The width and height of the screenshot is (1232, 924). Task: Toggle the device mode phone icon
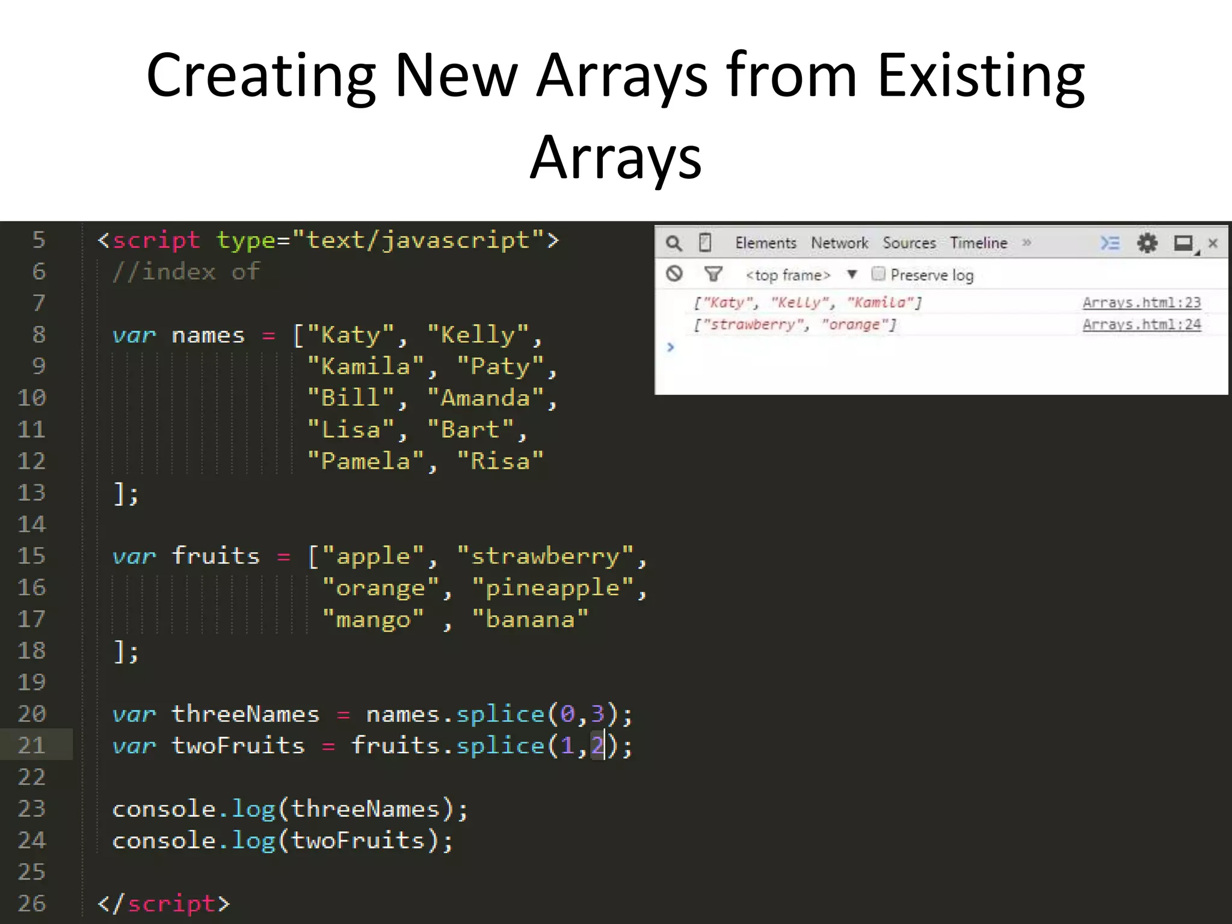(705, 242)
